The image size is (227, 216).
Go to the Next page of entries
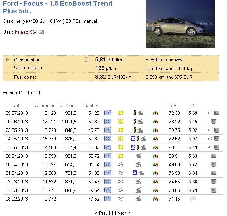tap(124, 213)
